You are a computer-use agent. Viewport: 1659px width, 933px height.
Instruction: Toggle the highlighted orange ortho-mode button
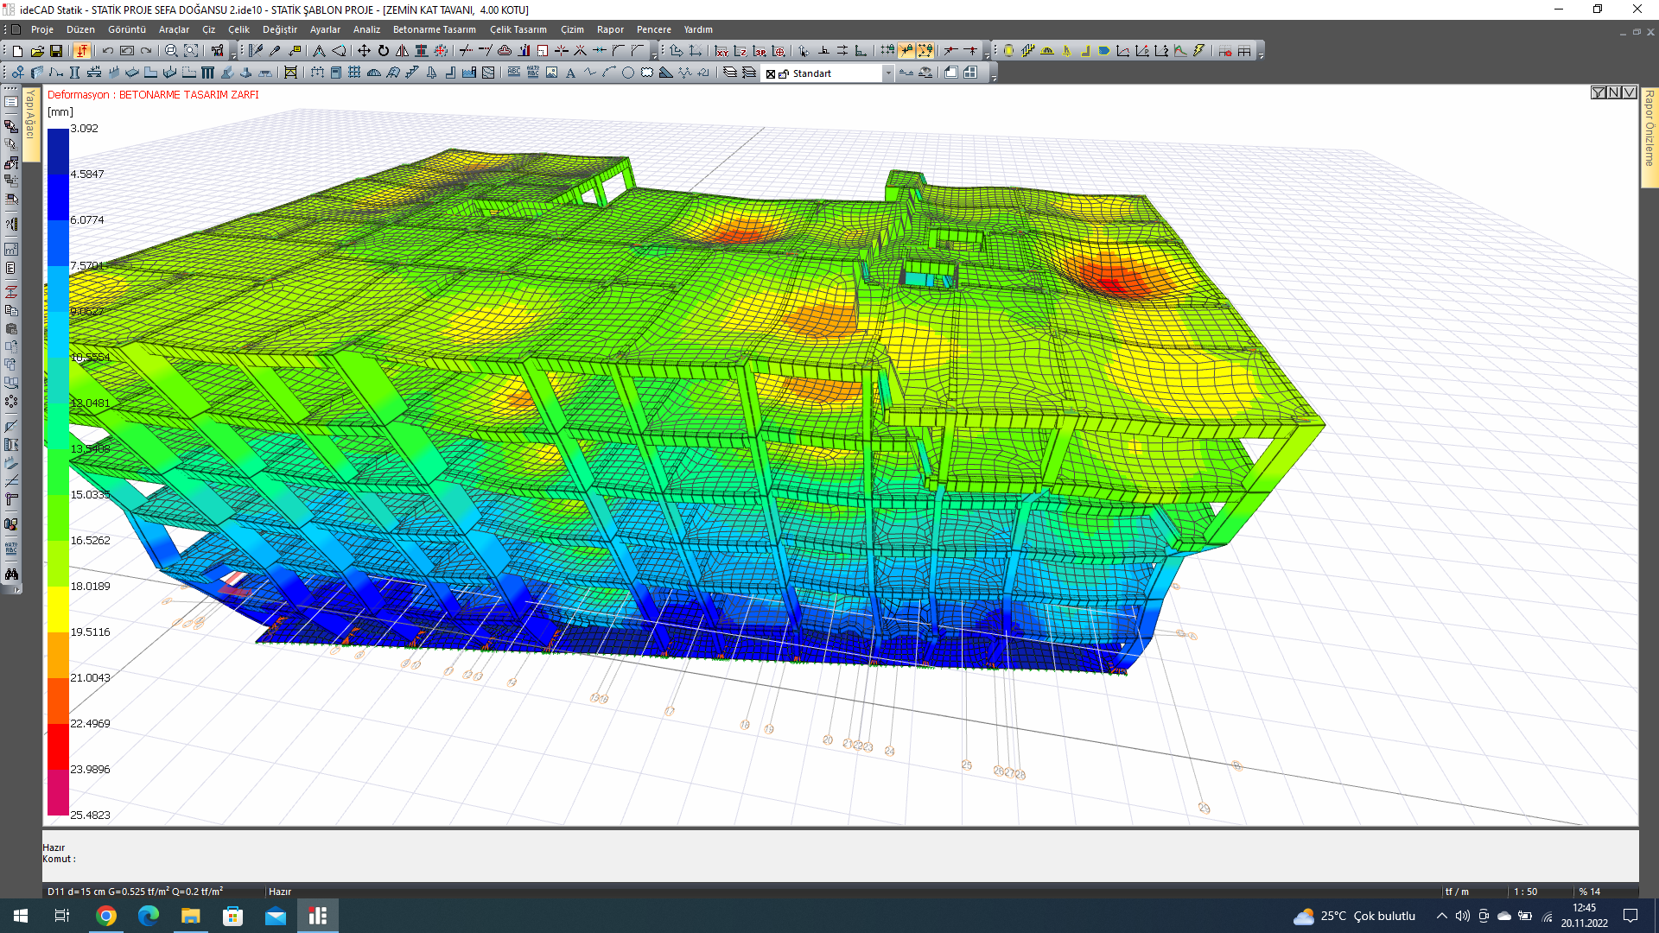tap(82, 51)
